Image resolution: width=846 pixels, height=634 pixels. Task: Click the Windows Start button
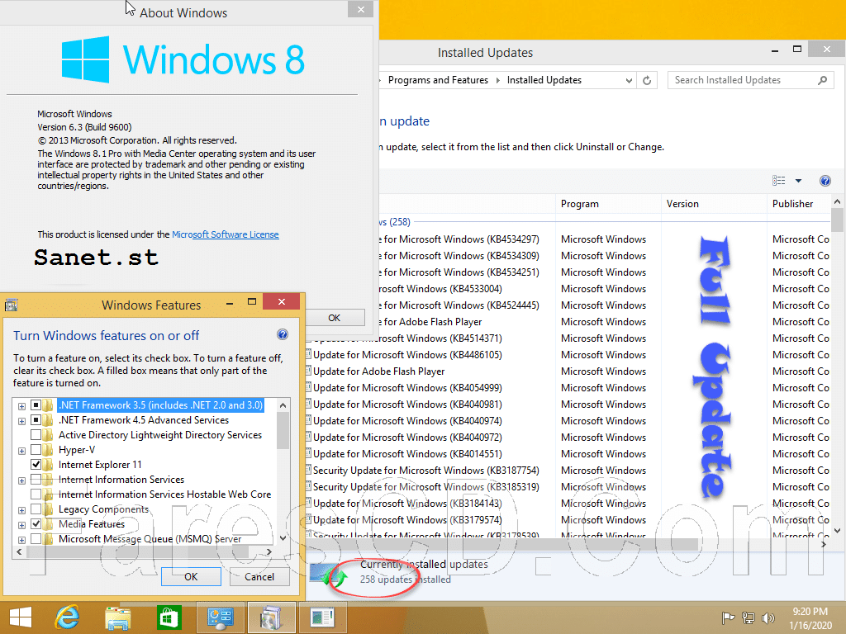(21, 617)
